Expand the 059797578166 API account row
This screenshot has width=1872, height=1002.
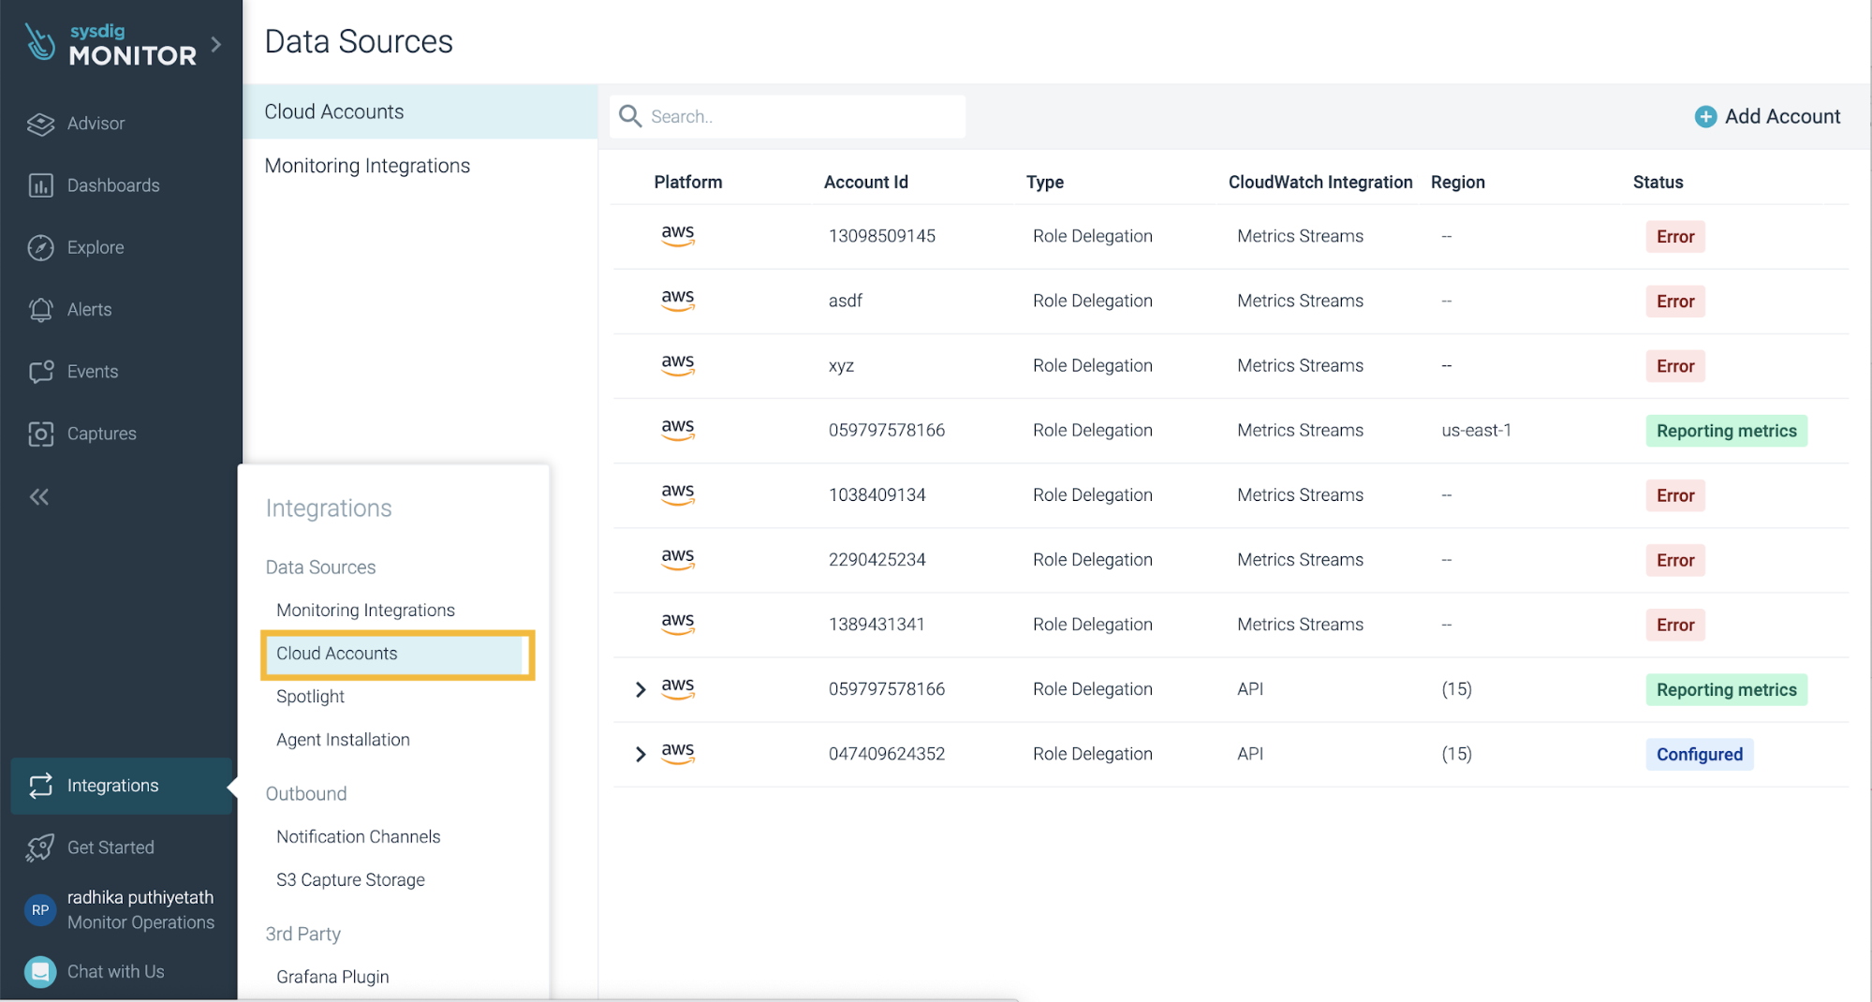[641, 689]
